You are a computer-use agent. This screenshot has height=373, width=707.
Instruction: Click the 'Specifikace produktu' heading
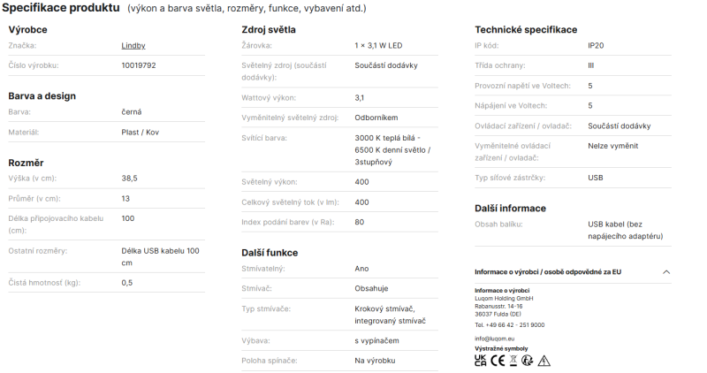point(61,8)
